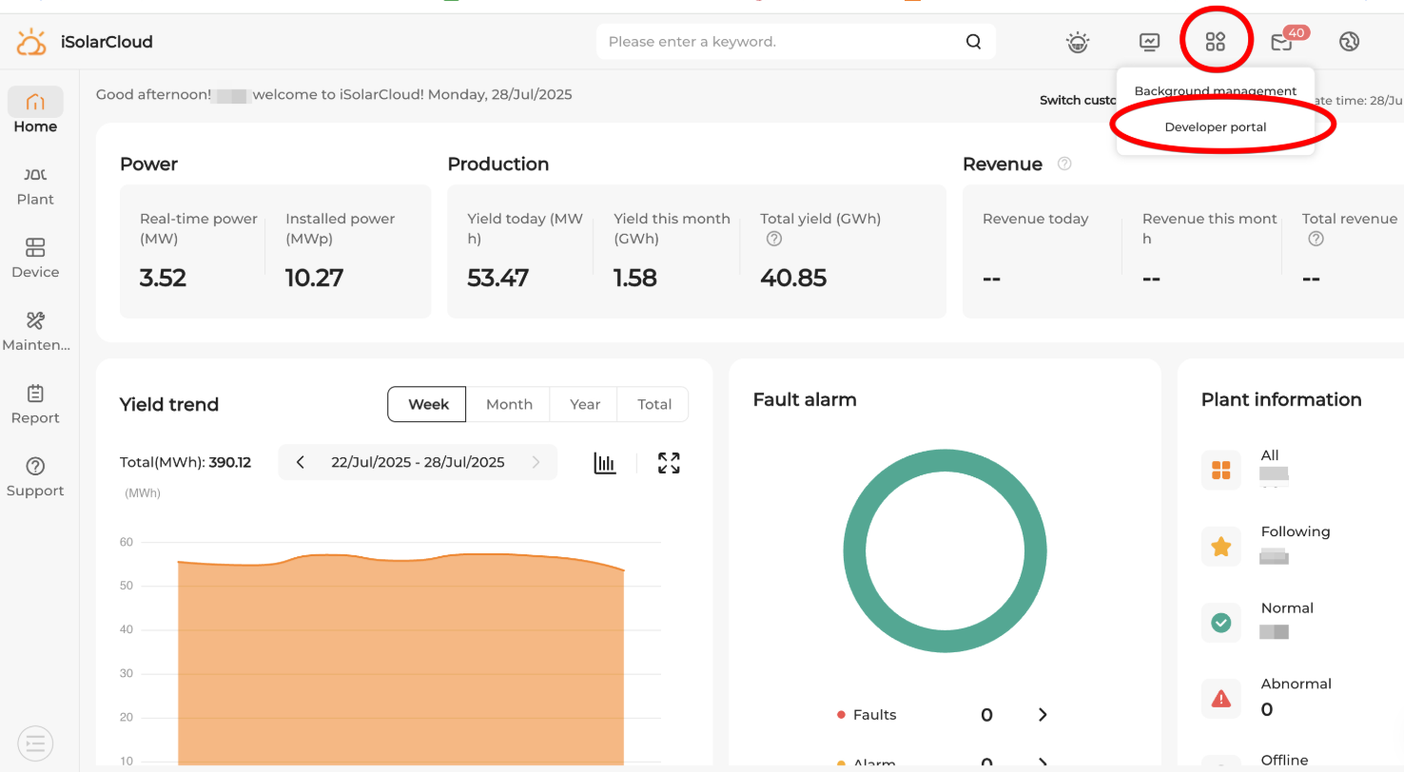Collapse sidebar with bottom menu icon
Viewport: 1404px width, 772px height.
tap(35, 743)
